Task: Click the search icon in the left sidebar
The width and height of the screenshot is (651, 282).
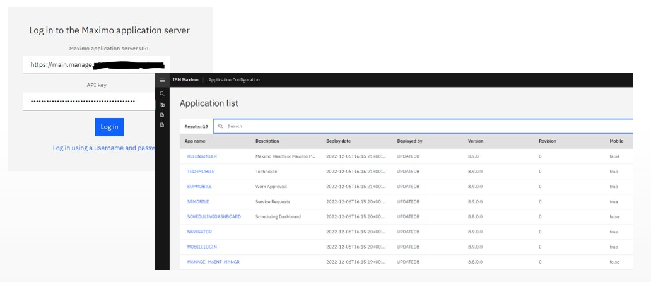Action: point(162,94)
